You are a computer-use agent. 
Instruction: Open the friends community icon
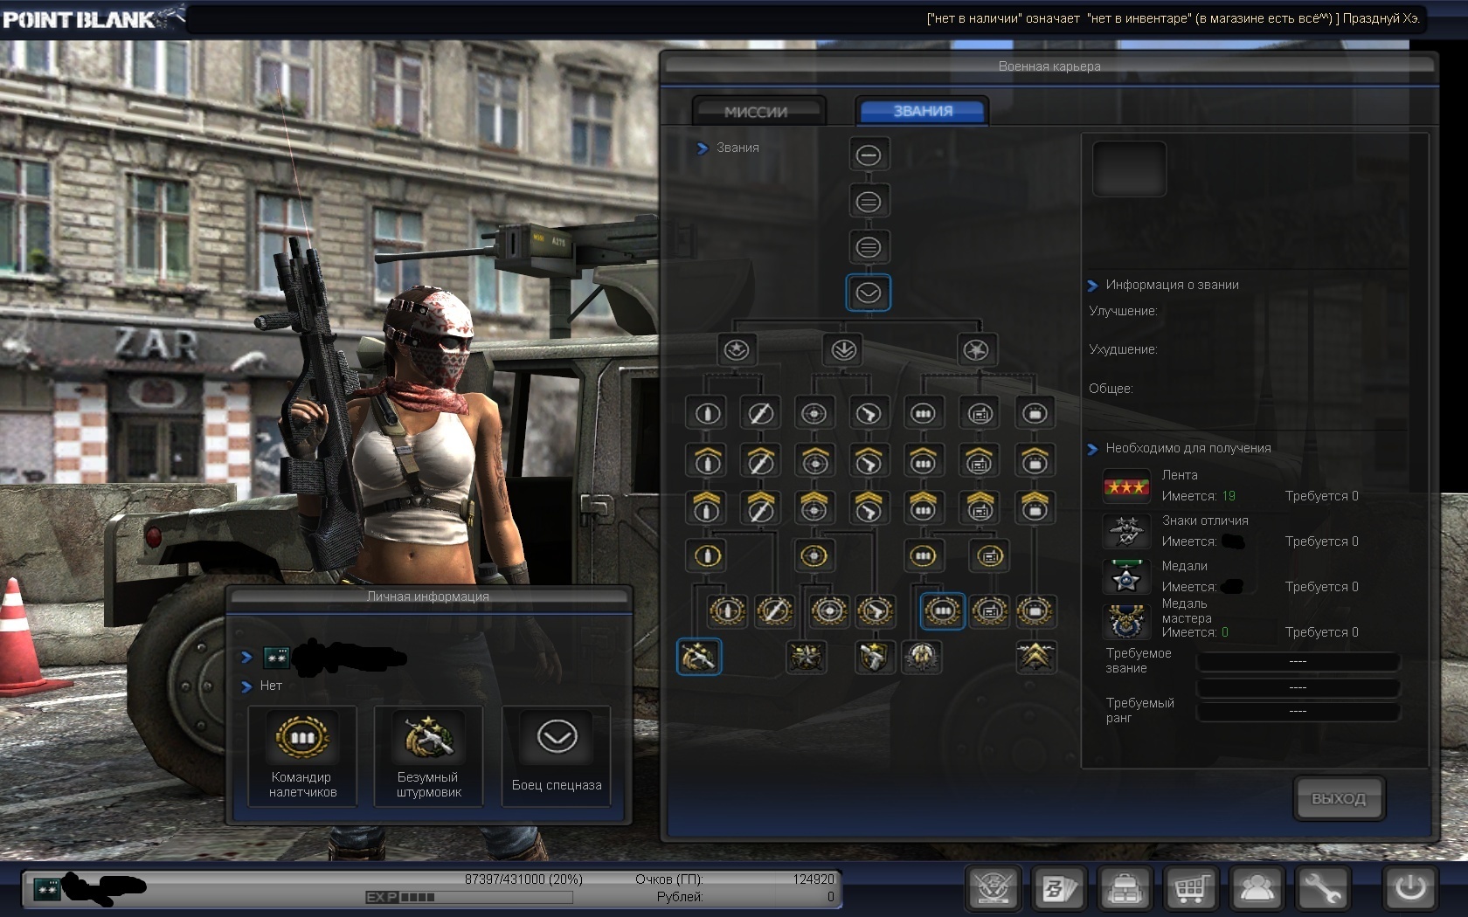[1257, 889]
